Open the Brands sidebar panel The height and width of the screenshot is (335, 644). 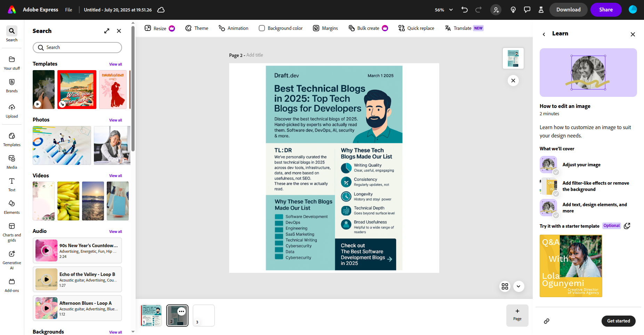pyautogui.click(x=12, y=85)
